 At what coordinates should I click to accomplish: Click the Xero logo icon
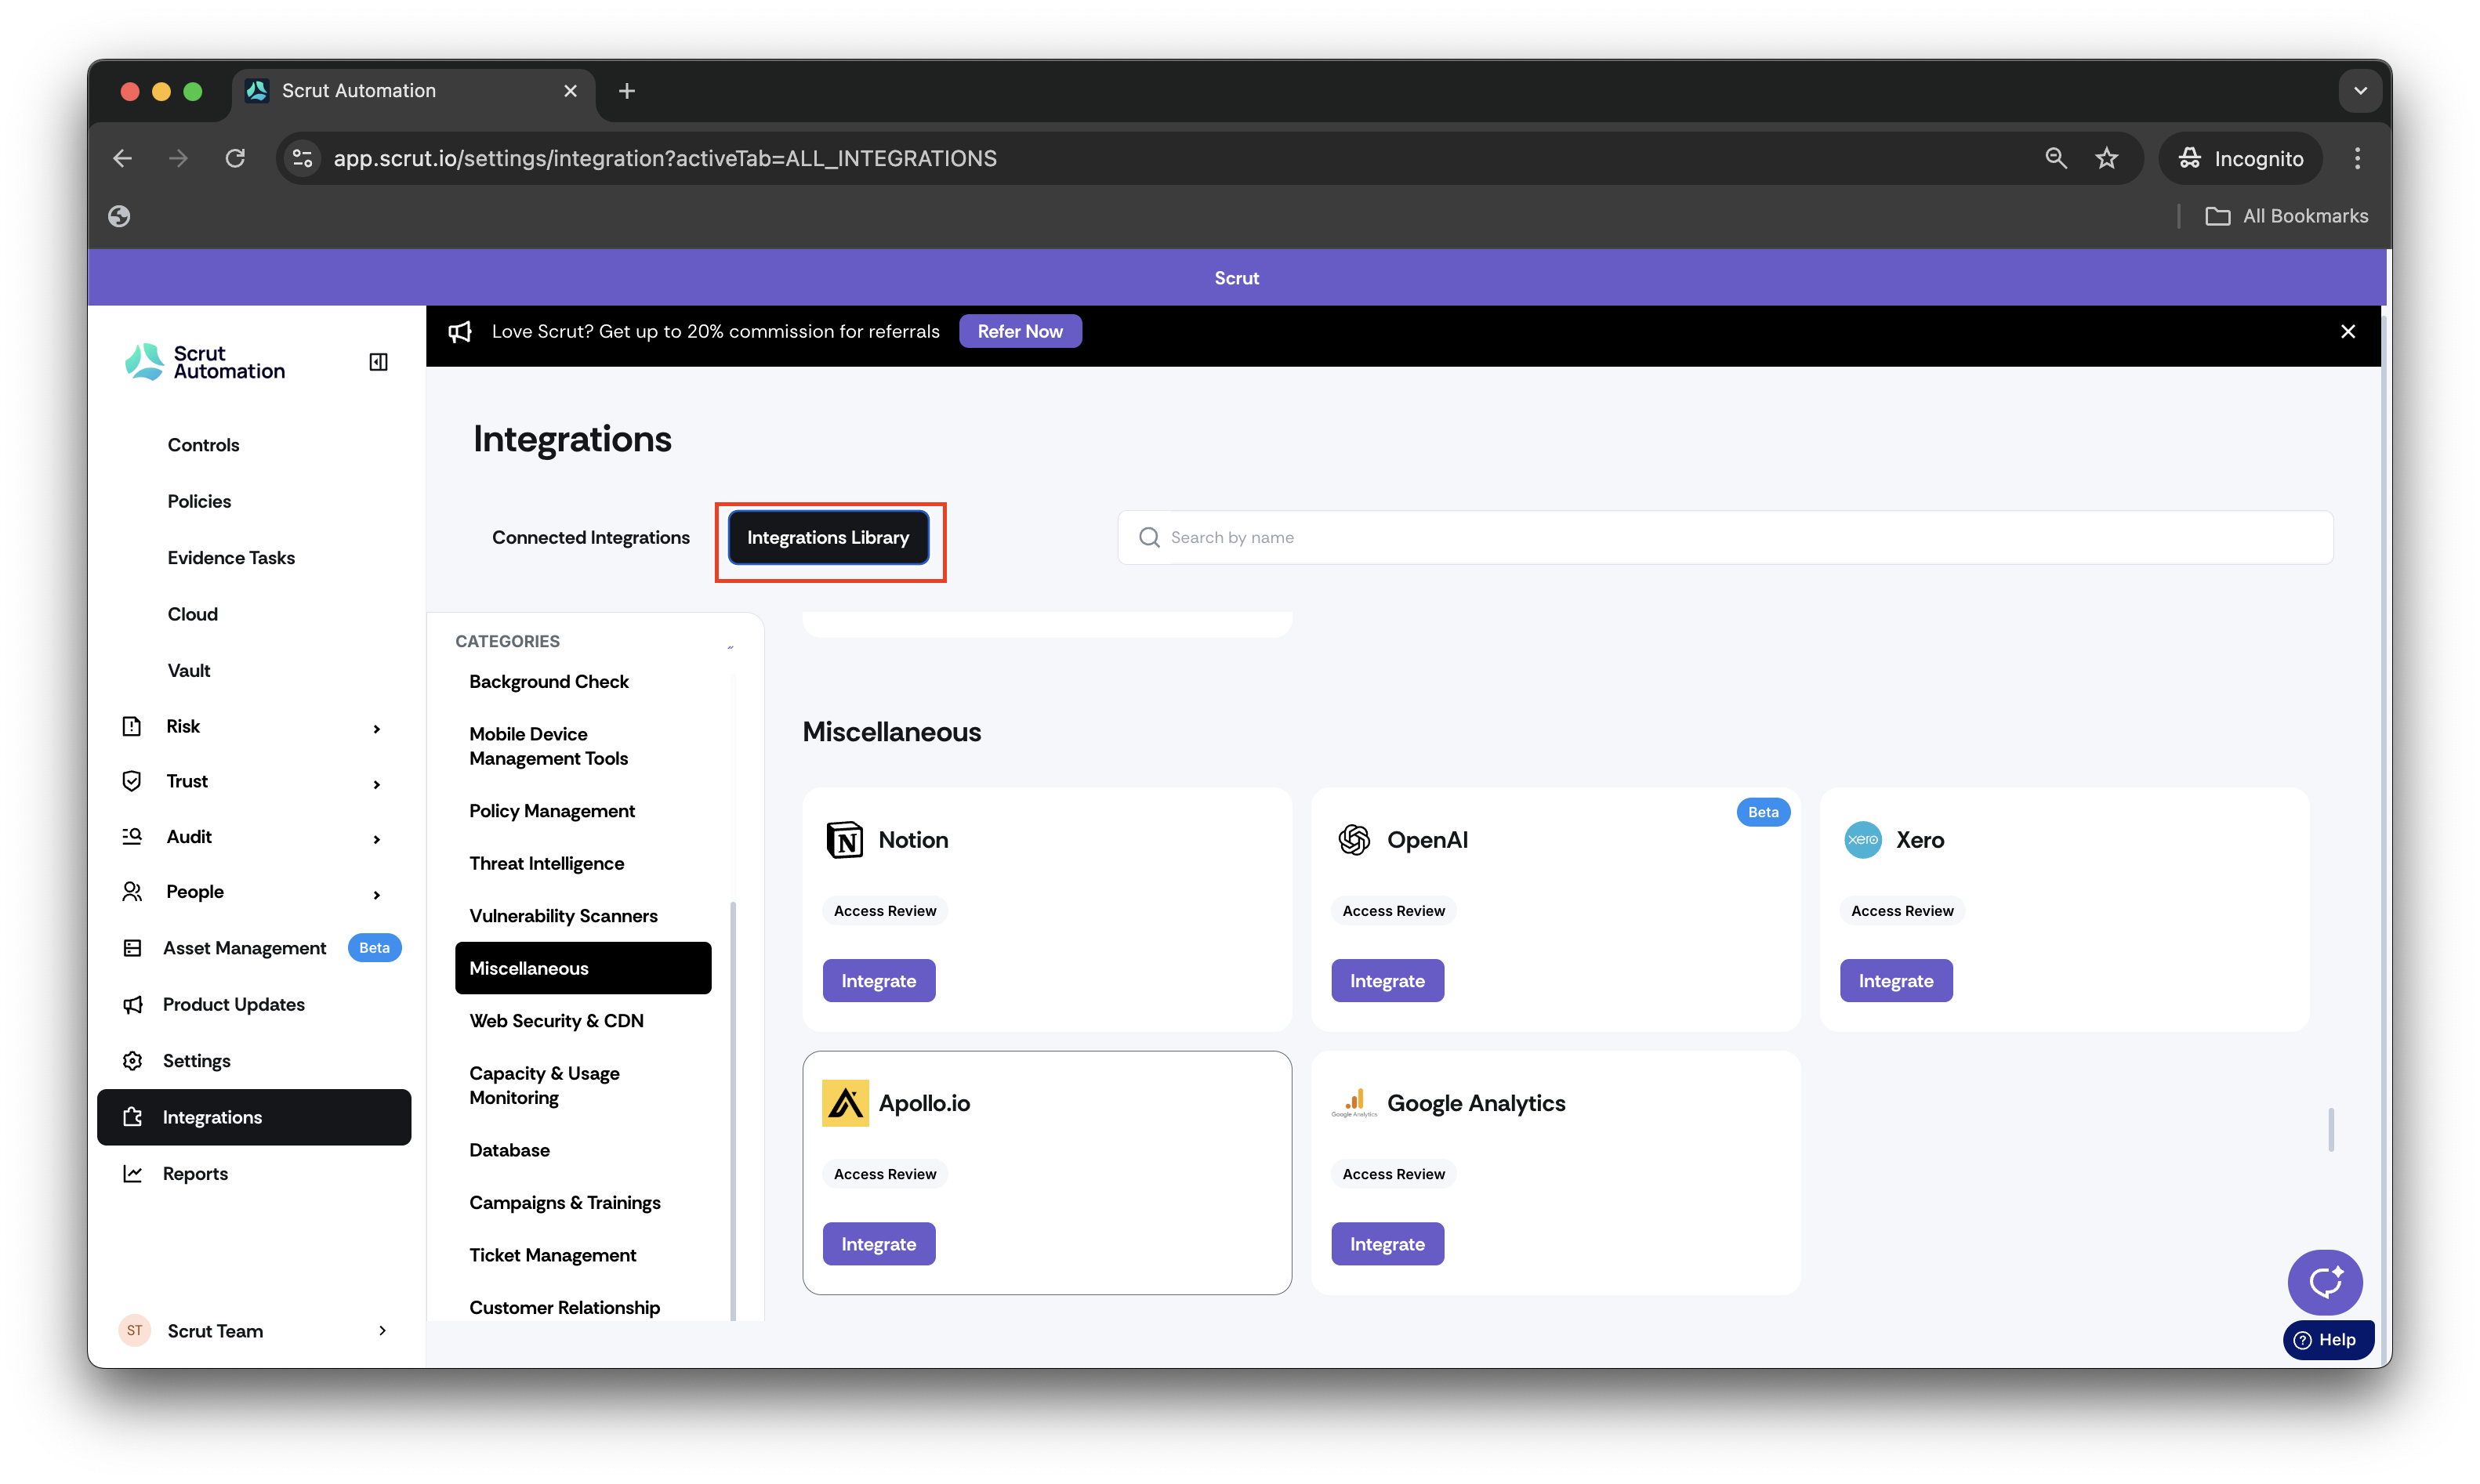click(x=1862, y=840)
